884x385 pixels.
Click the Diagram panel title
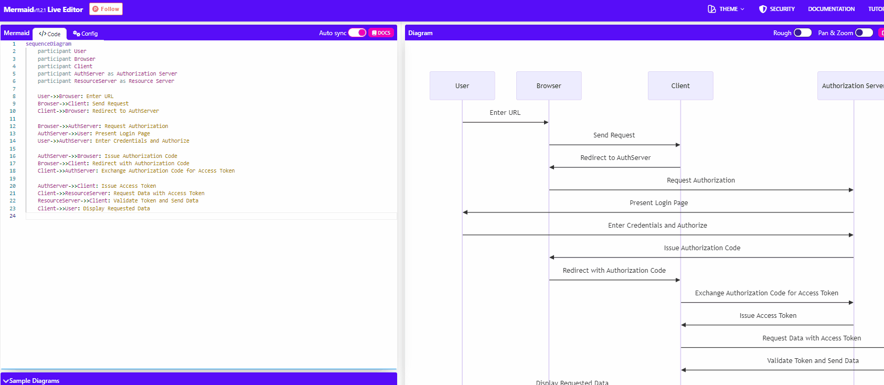click(420, 33)
